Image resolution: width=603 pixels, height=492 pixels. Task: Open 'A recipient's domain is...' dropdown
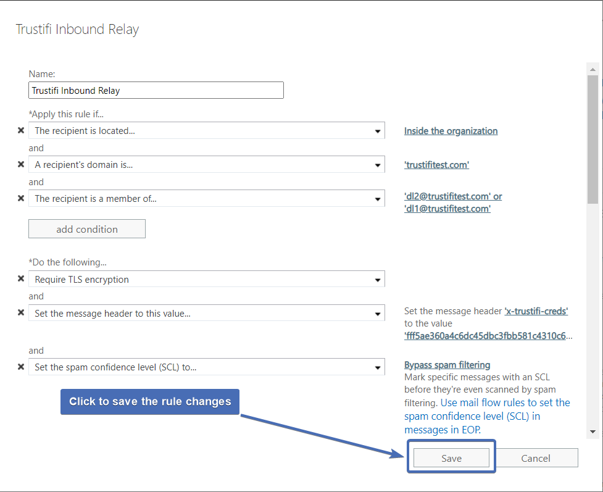[207, 165]
